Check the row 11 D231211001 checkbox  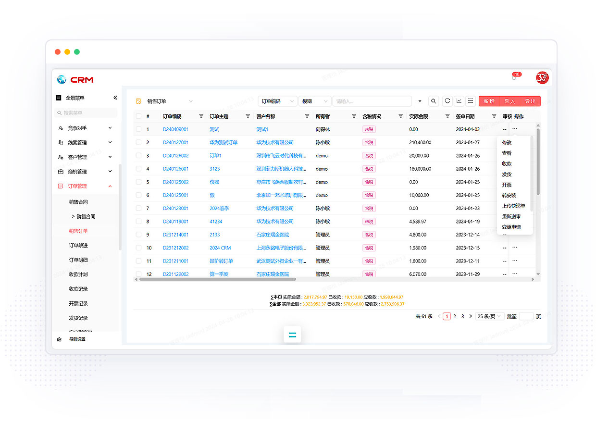pyautogui.click(x=139, y=261)
